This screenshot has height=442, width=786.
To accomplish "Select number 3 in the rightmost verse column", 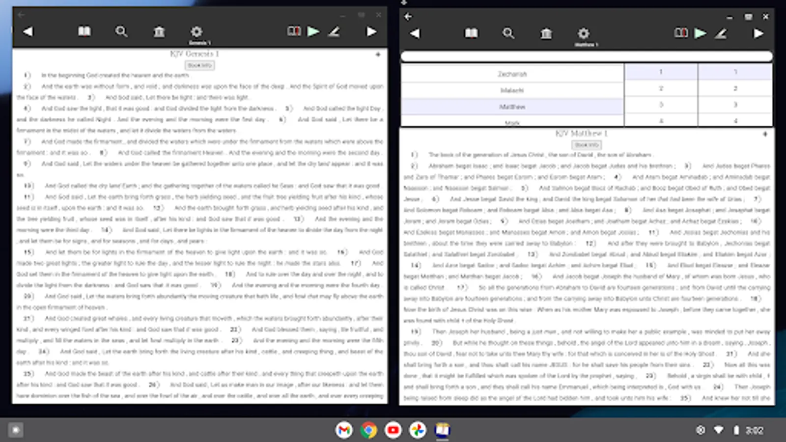I will tap(735, 105).
